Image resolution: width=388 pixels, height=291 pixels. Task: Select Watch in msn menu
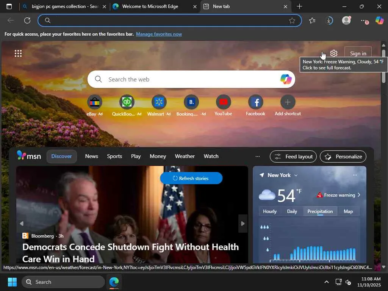(211, 156)
